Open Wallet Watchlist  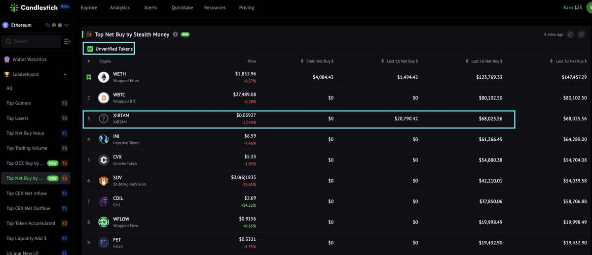[30, 60]
